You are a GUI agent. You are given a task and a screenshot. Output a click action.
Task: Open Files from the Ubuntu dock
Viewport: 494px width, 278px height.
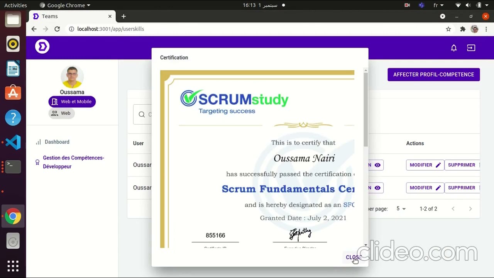coord(13,19)
